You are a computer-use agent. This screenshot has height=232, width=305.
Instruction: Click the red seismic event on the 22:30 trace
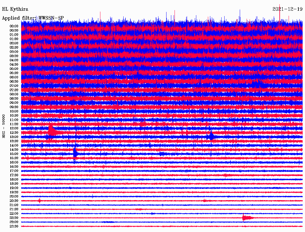point(248,218)
